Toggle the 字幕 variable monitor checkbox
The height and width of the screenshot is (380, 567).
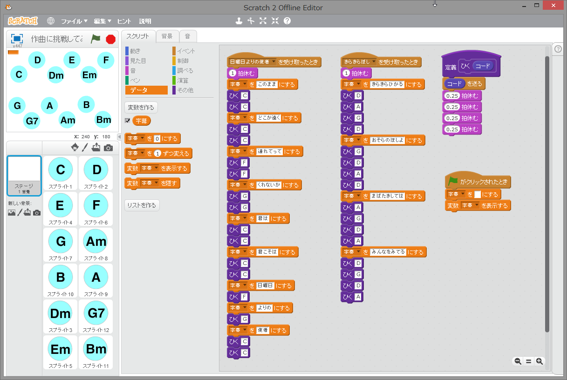(128, 121)
